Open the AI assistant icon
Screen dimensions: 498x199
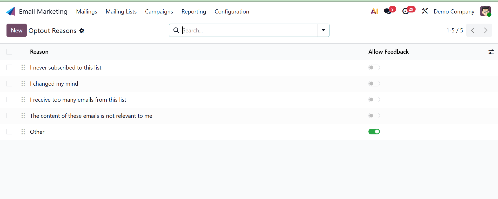[374, 11]
